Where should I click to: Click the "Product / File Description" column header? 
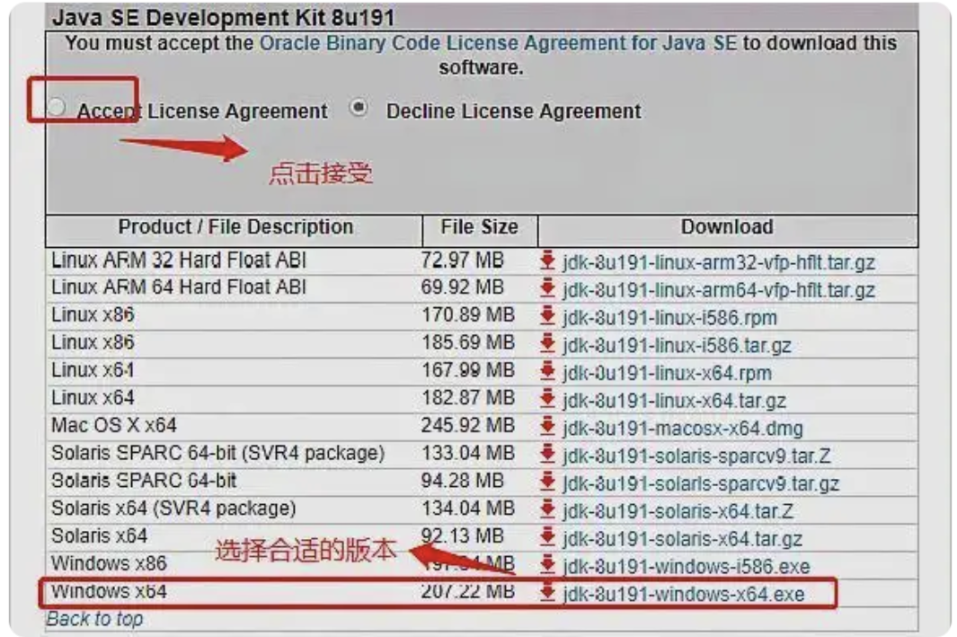(x=235, y=227)
